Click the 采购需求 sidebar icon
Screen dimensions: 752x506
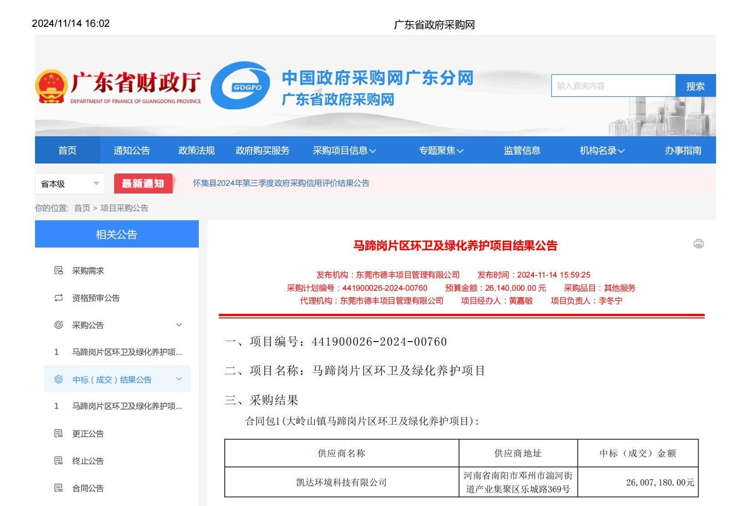tap(59, 271)
